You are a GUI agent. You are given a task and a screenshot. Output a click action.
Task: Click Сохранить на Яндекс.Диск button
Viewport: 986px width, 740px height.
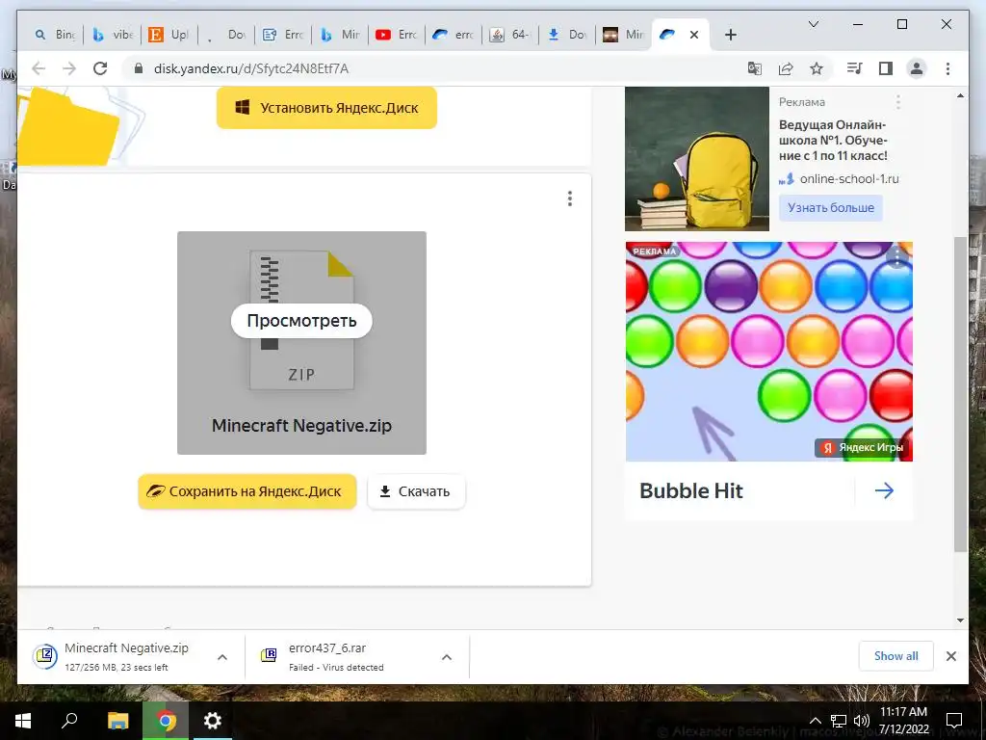pyautogui.click(x=247, y=491)
